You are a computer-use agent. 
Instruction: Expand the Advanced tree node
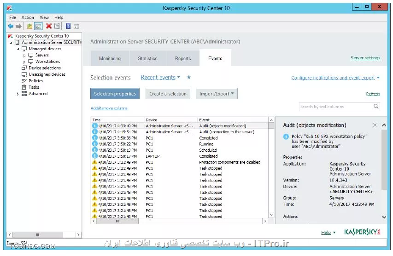point(18,94)
